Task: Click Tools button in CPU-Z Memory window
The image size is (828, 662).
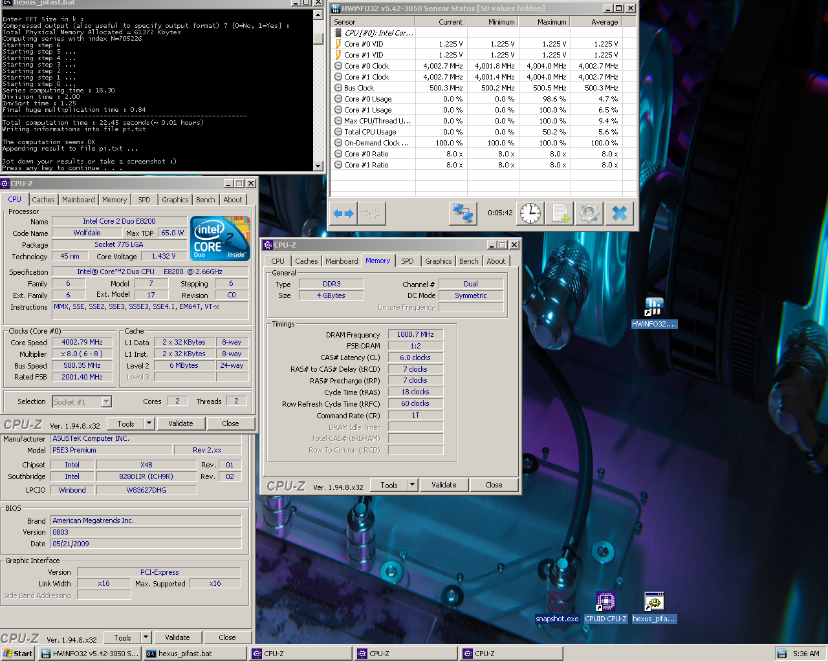Action: (x=389, y=485)
